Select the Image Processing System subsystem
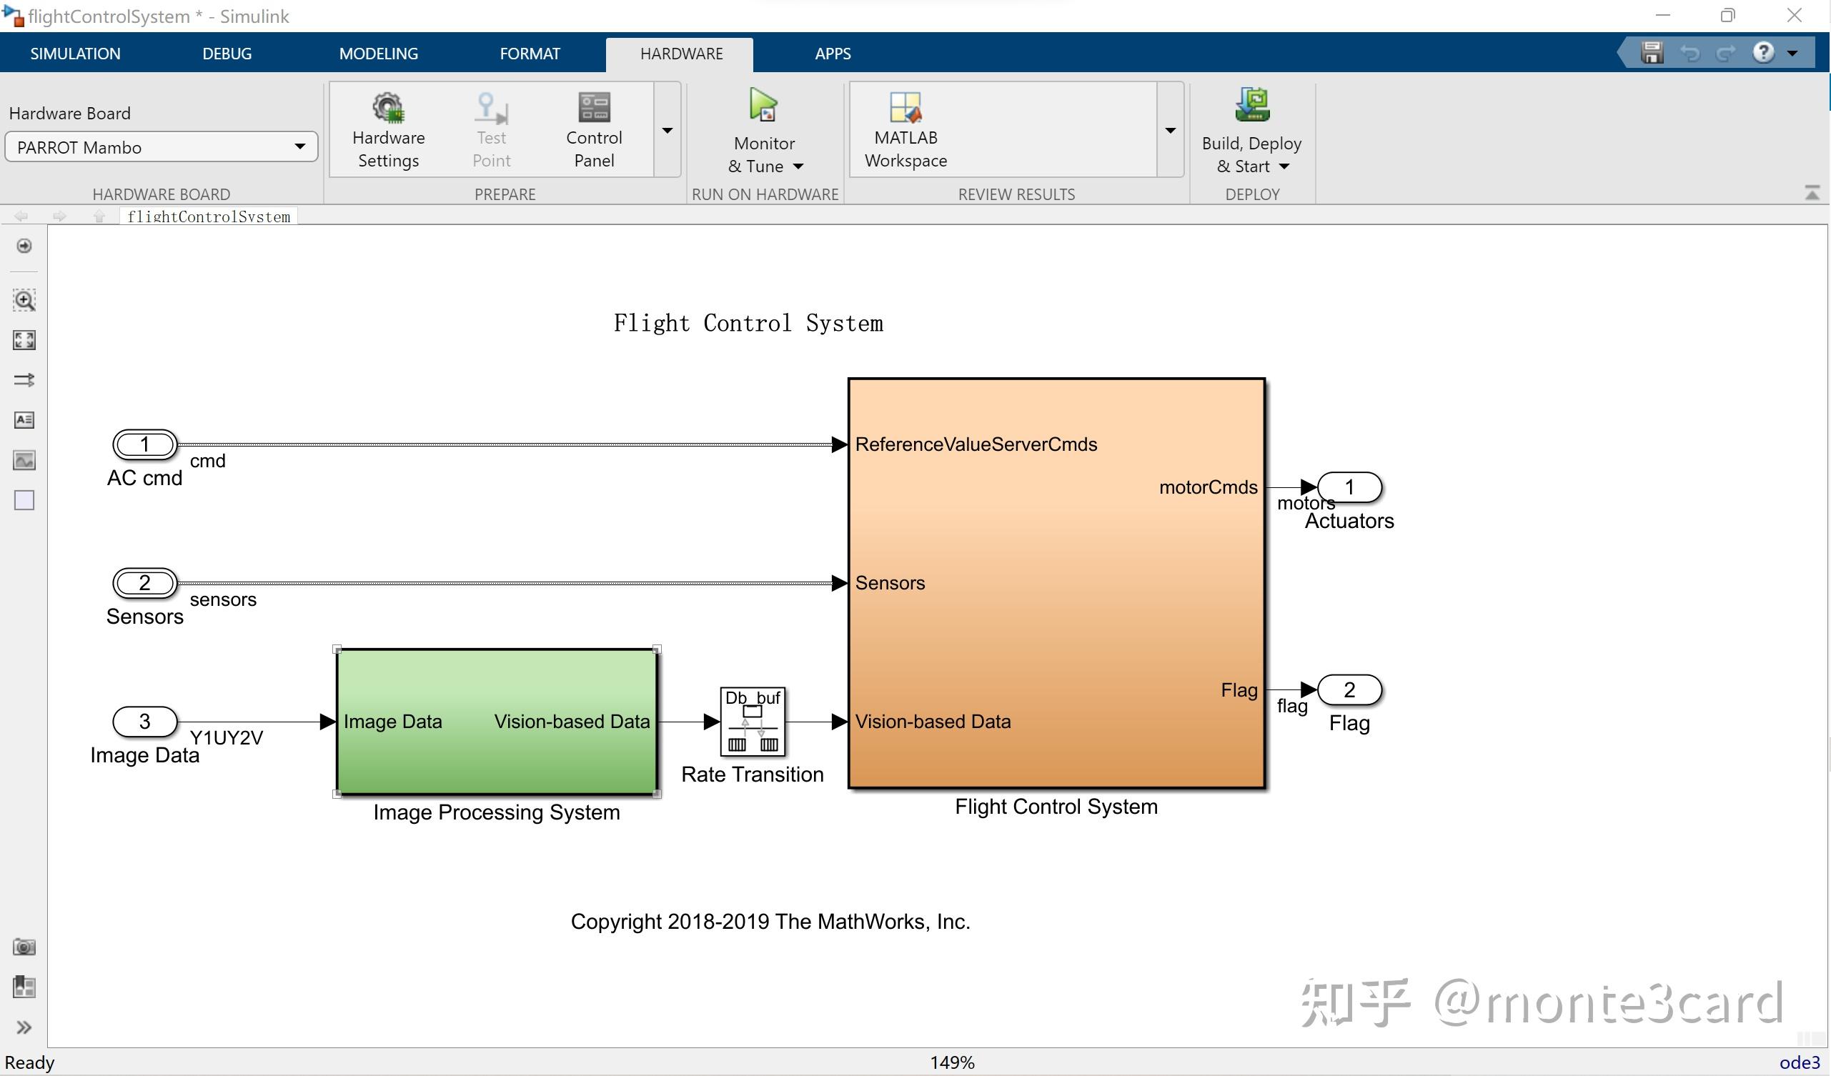This screenshot has height=1076, width=1831. click(496, 722)
